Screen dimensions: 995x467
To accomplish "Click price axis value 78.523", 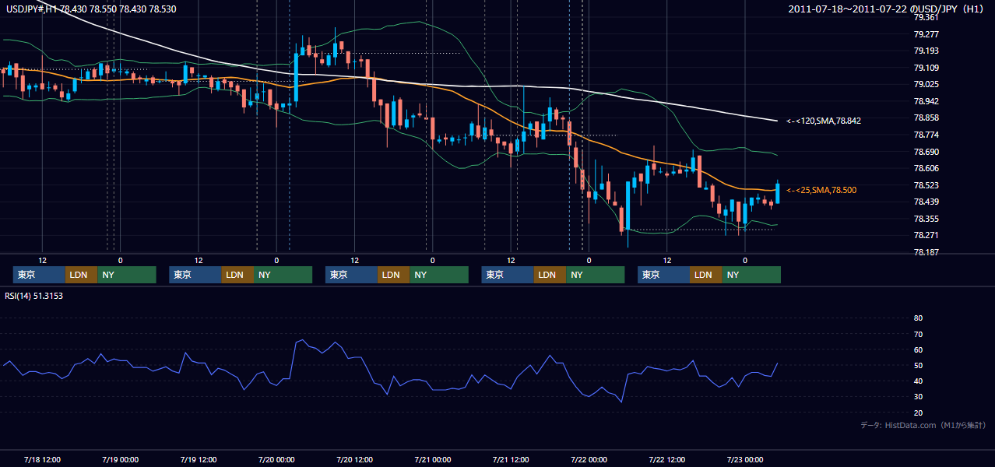I will click(926, 185).
